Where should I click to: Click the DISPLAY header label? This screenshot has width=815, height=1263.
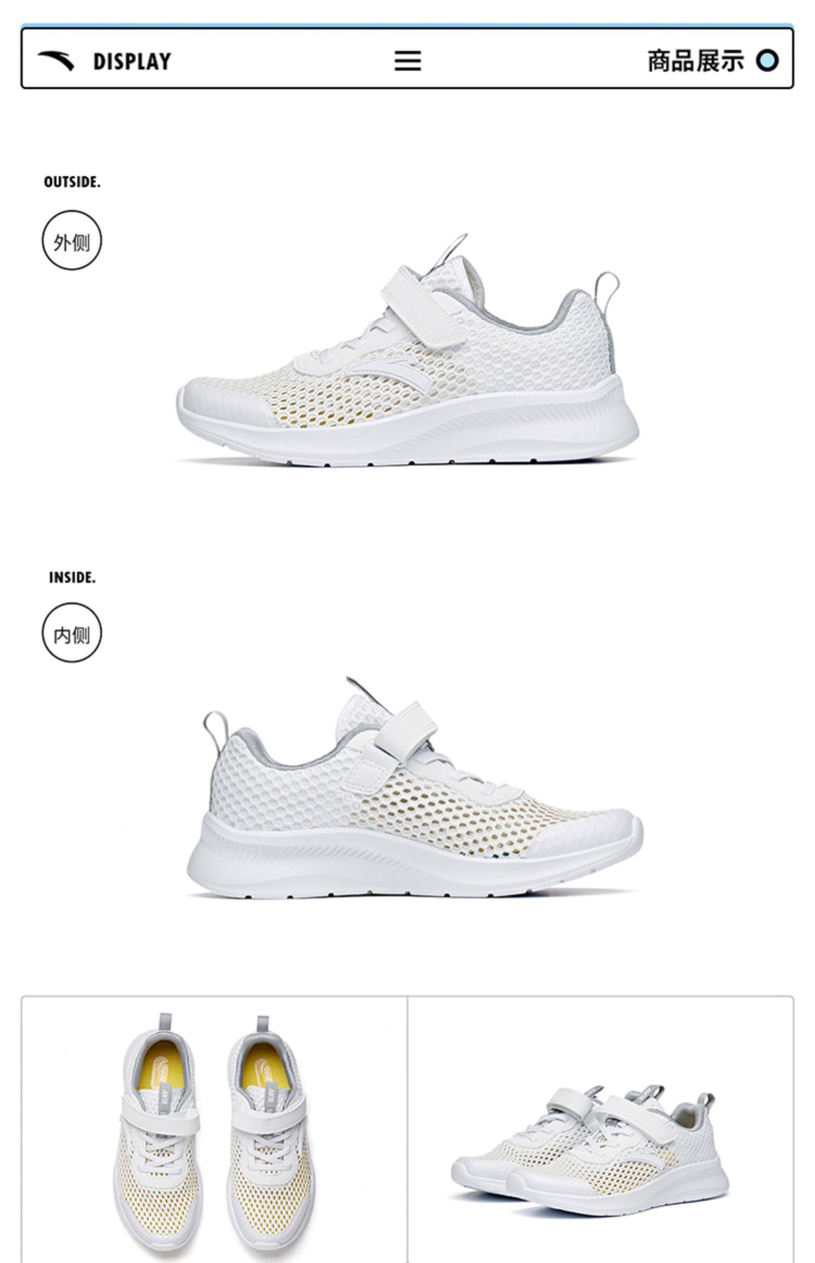click(x=132, y=61)
